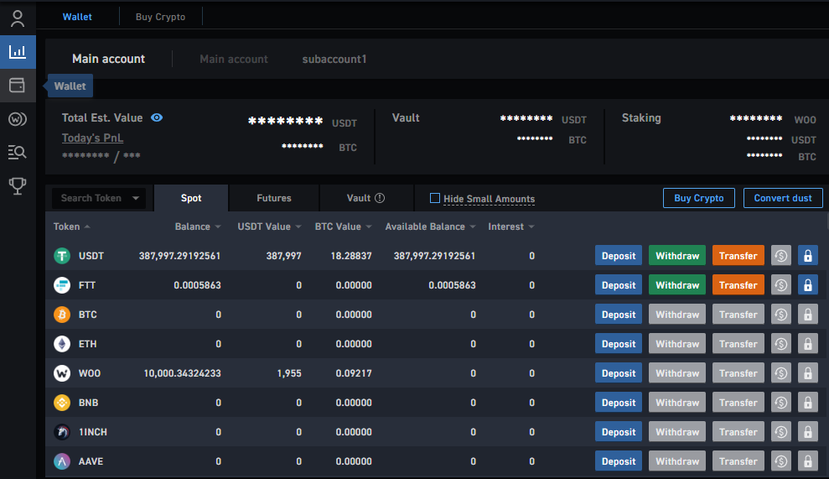The height and width of the screenshot is (479, 829).
Task: Deposit WOO
Action: pyautogui.click(x=619, y=373)
